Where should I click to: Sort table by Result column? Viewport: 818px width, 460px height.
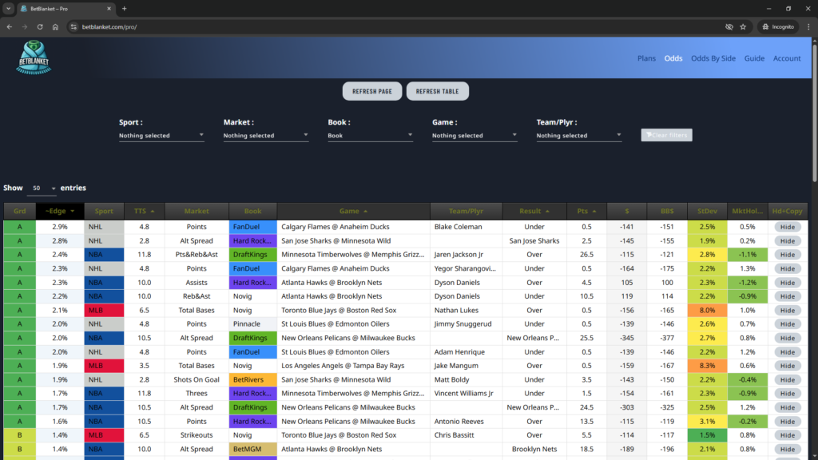pos(534,211)
